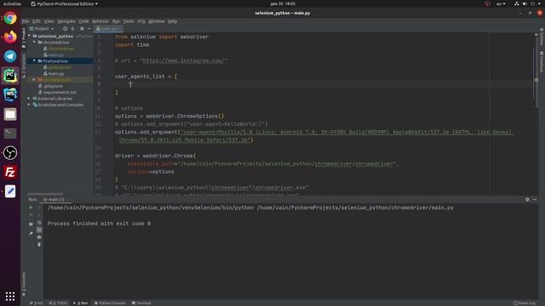Viewport: 545px width, 306px height.
Task: Open the Event Log
Action: coord(525,303)
